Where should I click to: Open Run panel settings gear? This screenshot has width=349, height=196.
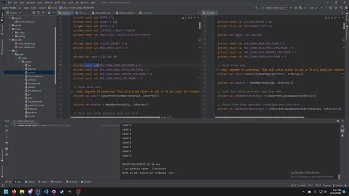(338, 121)
